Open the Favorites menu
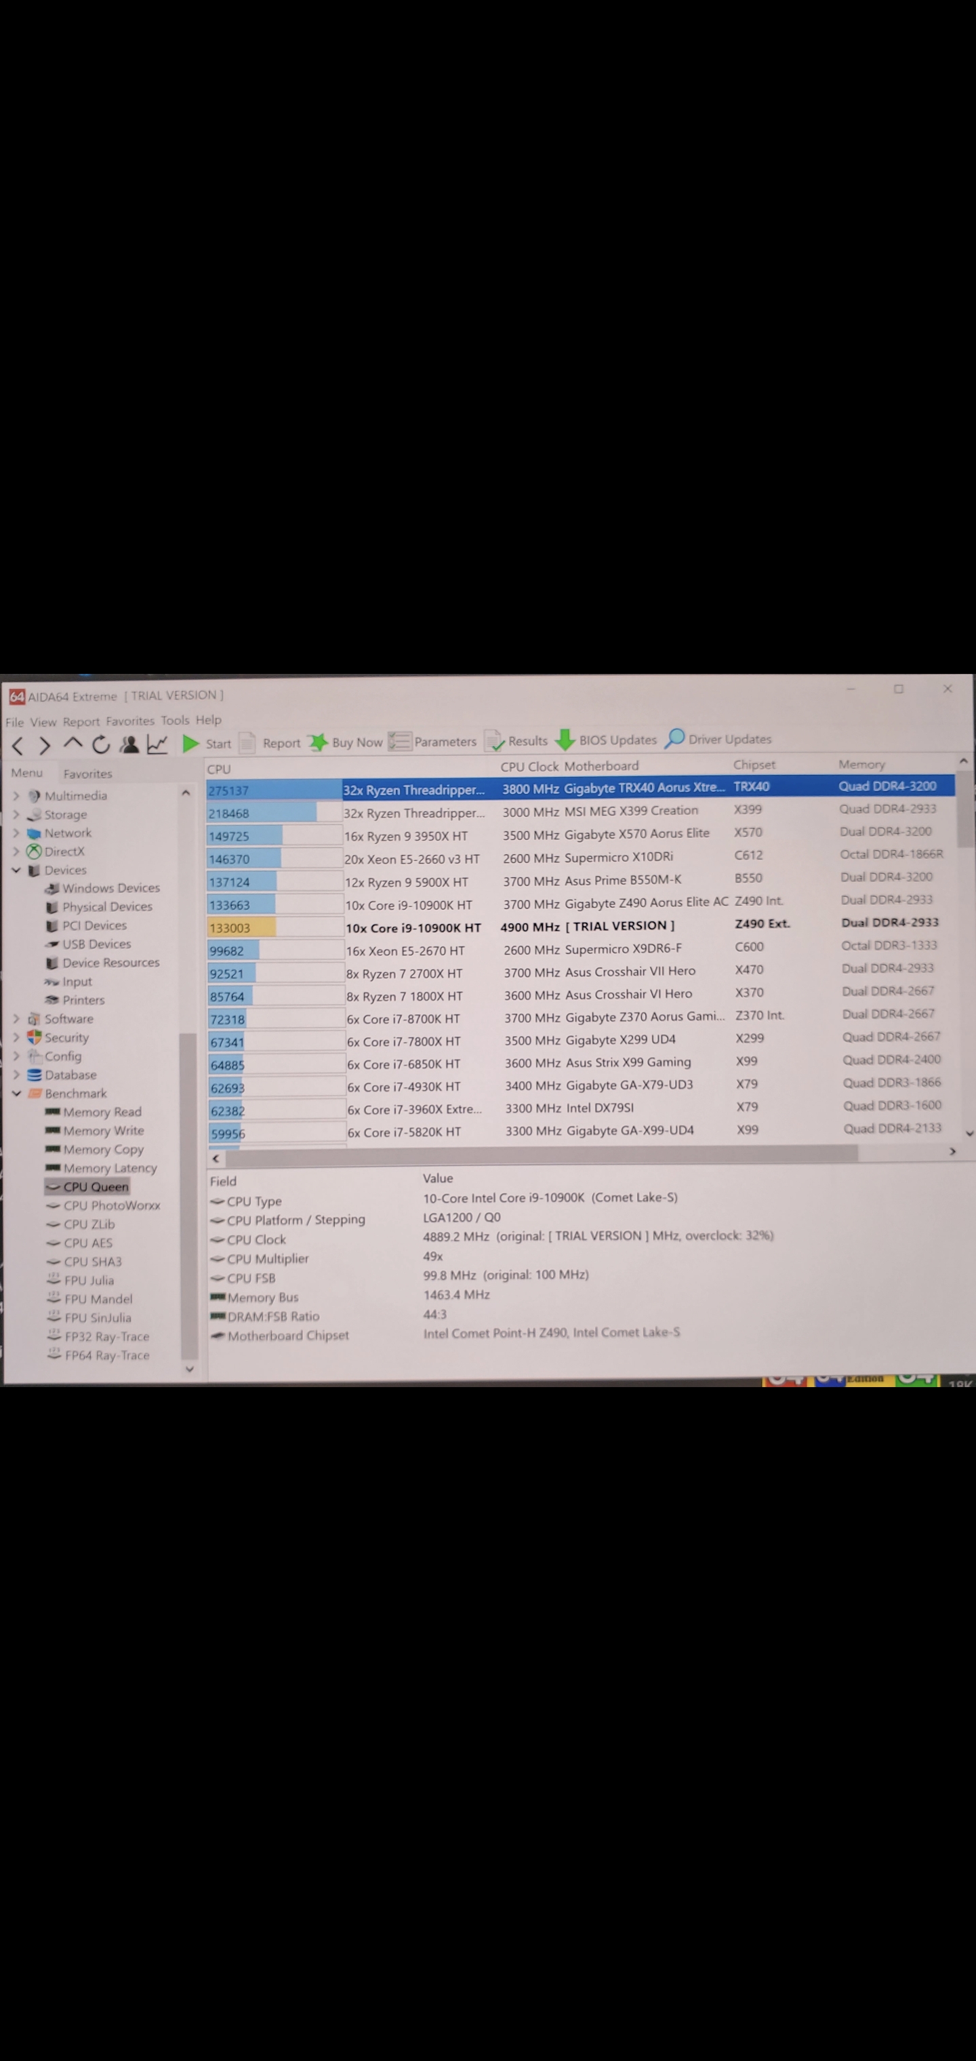Image resolution: width=976 pixels, height=2061 pixels. click(129, 721)
